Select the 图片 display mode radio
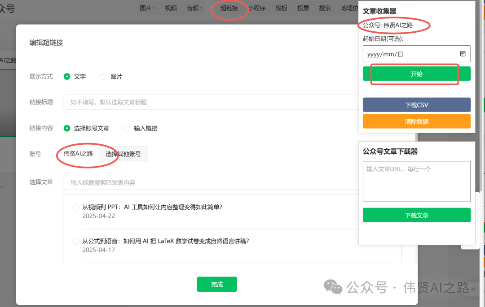485x307 pixels. pyautogui.click(x=103, y=77)
